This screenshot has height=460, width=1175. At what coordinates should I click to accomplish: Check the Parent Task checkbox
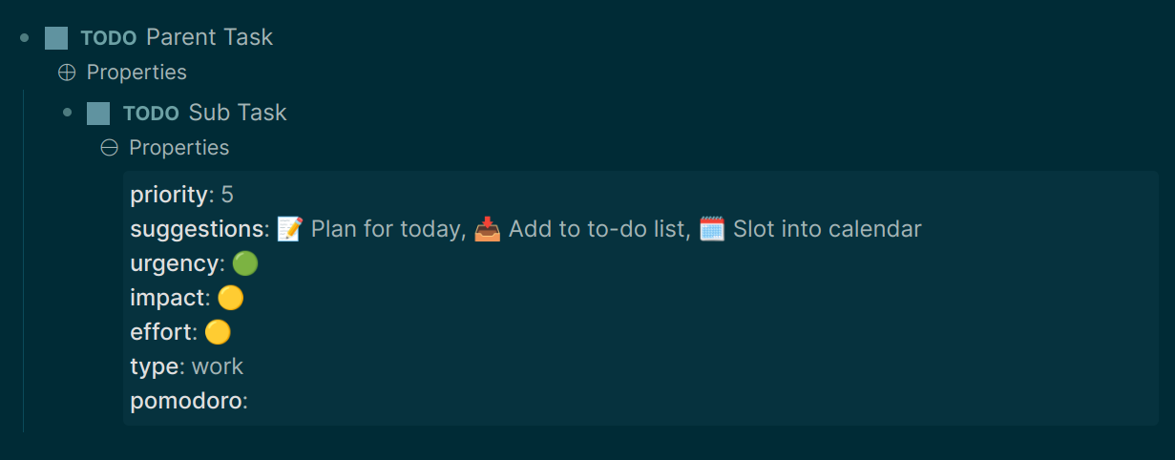[x=56, y=38]
